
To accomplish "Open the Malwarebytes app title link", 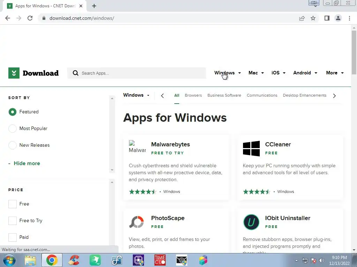I will 170,144.
